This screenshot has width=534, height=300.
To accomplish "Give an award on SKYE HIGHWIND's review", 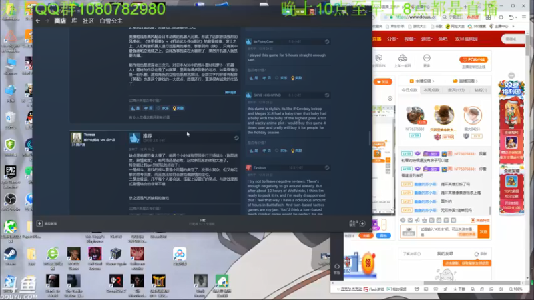I will point(296,151).
